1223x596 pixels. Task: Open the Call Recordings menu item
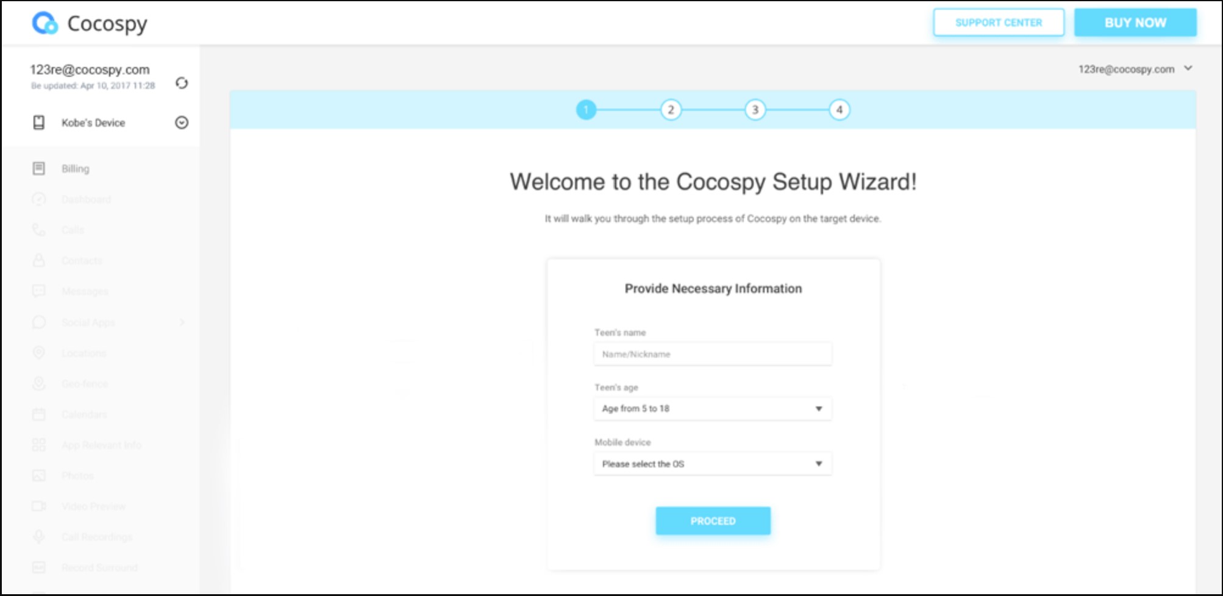(x=96, y=537)
